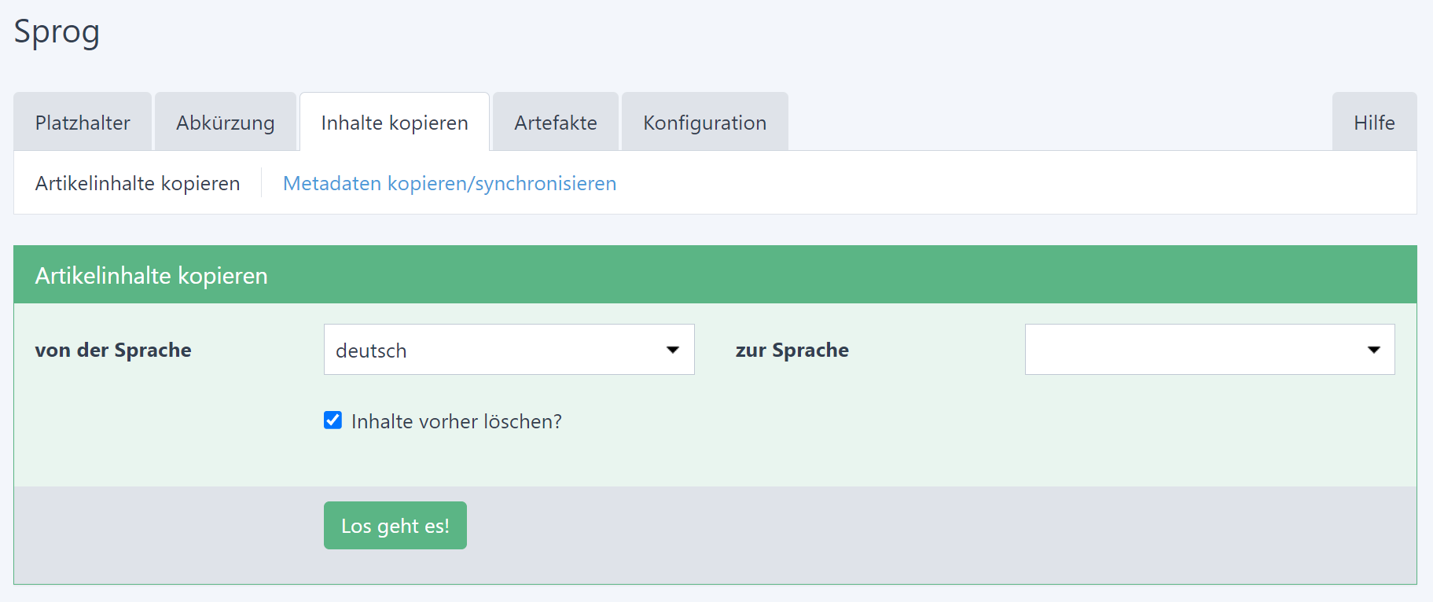Click the 'zur Sprache' field label
This screenshot has height=602, width=1433.
[x=792, y=350]
